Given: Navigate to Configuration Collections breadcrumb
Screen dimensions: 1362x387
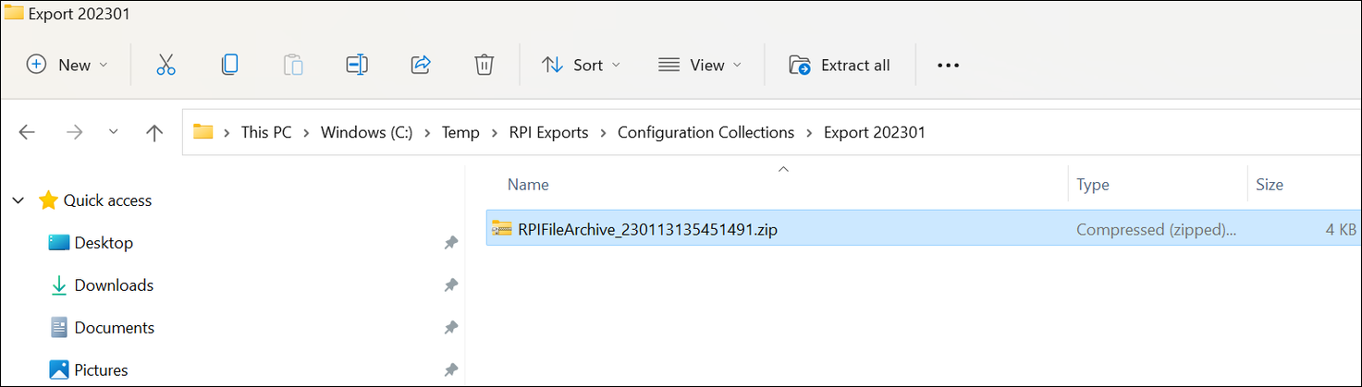Looking at the screenshot, I should [x=706, y=132].
